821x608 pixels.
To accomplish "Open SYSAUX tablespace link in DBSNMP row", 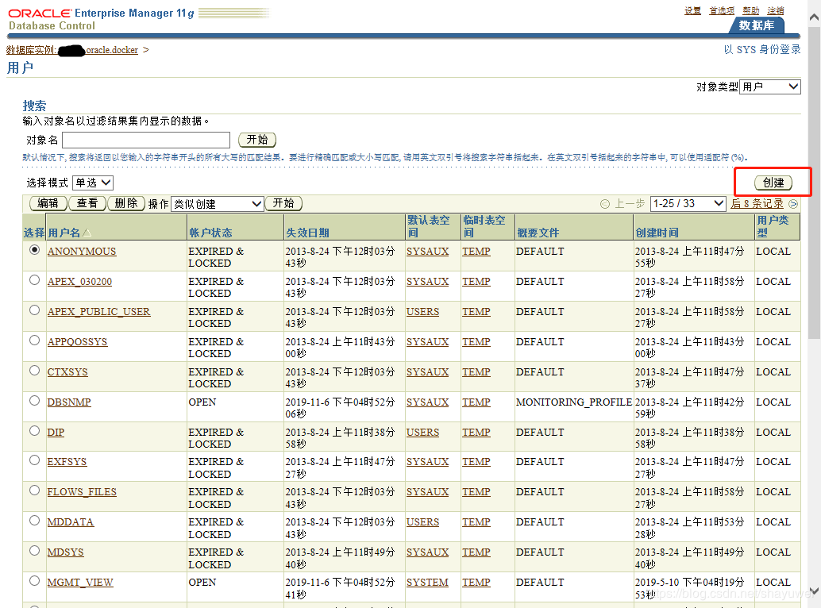I will [x=427, y=402].
